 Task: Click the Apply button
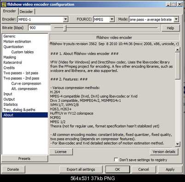[x=170, y=170]
